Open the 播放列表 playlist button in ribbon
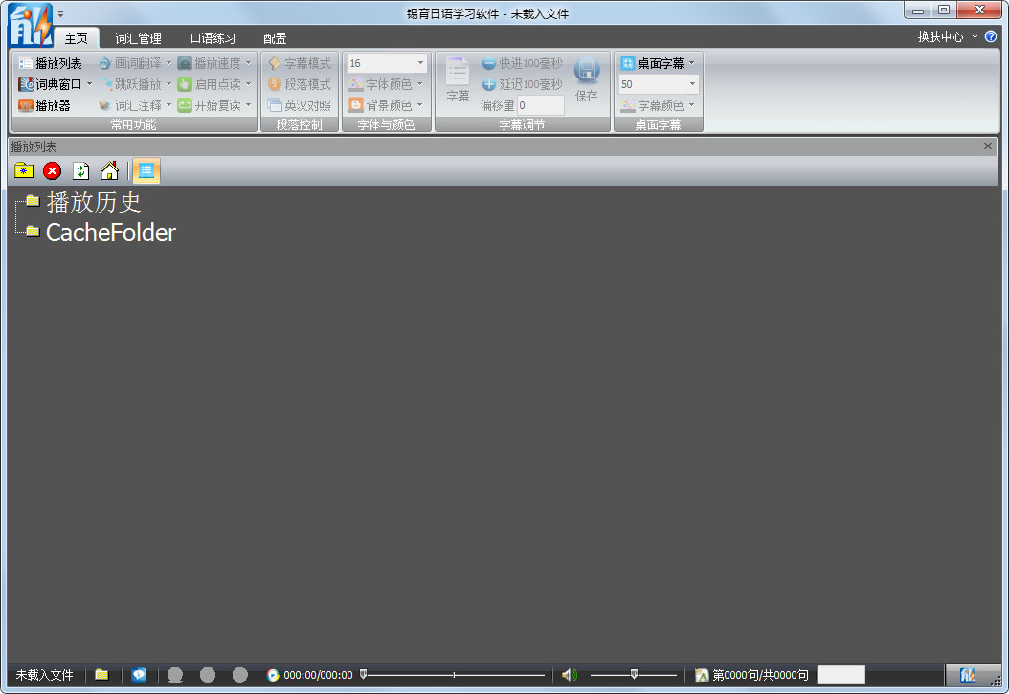The image size is (1009, 694). tap(50, 63)
